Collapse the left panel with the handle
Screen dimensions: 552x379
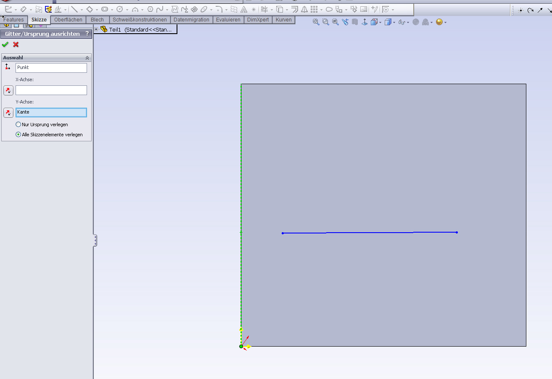[x=95, y=240]
